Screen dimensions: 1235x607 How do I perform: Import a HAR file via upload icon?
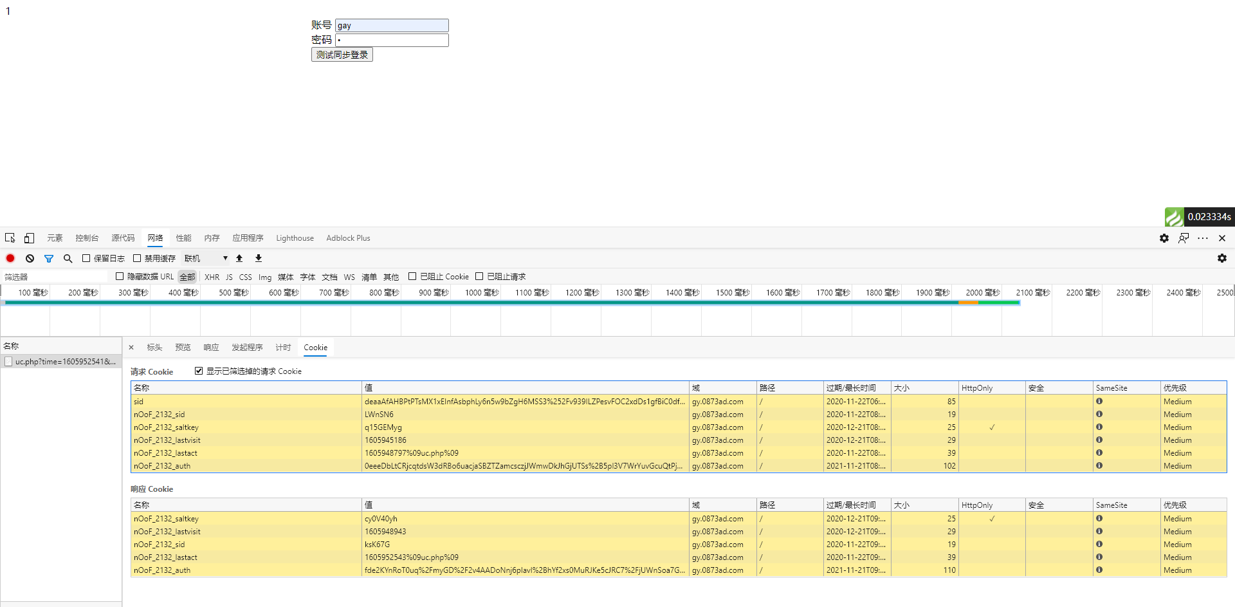coord(239,257)
